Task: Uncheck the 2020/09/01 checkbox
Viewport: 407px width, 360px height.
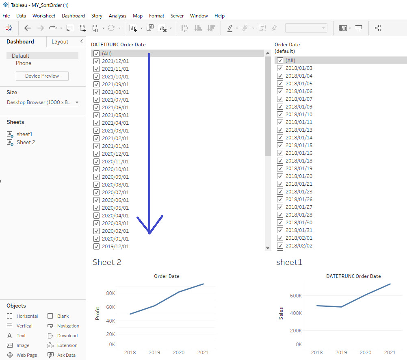Action: (96, 177)
